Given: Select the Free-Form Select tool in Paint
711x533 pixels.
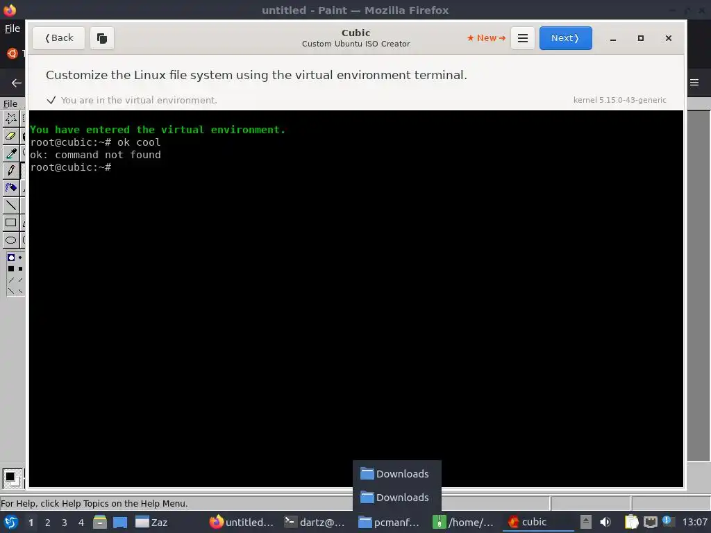Looking at the screenshot, I should (11, 119).
